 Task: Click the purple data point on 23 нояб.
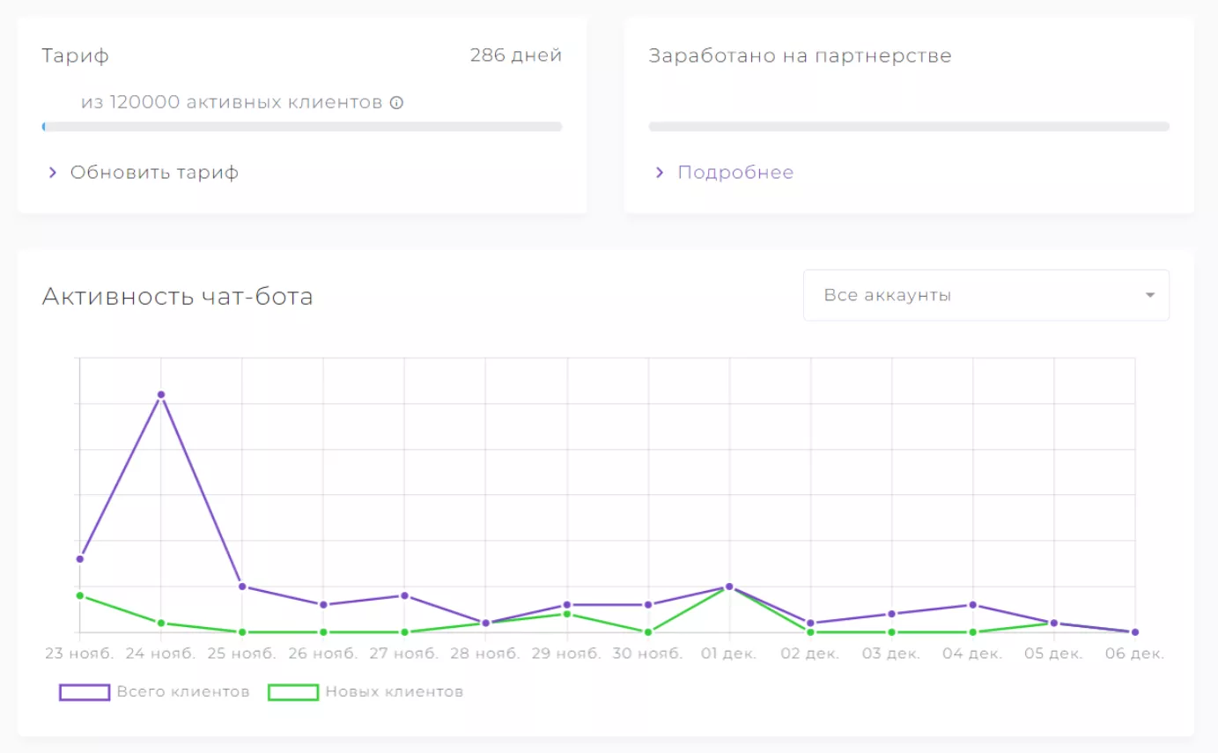pos(80,558)
